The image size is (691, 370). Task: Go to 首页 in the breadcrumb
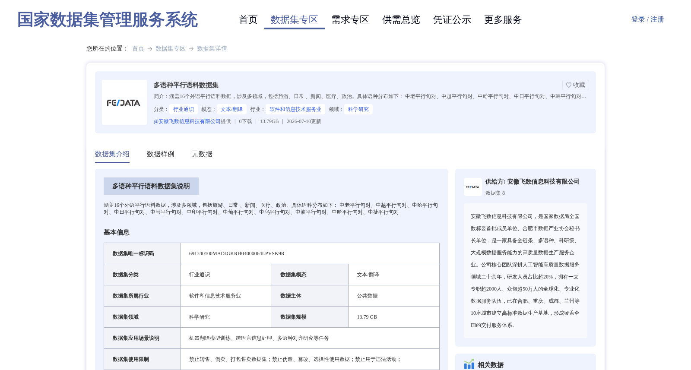pos(138,49)
